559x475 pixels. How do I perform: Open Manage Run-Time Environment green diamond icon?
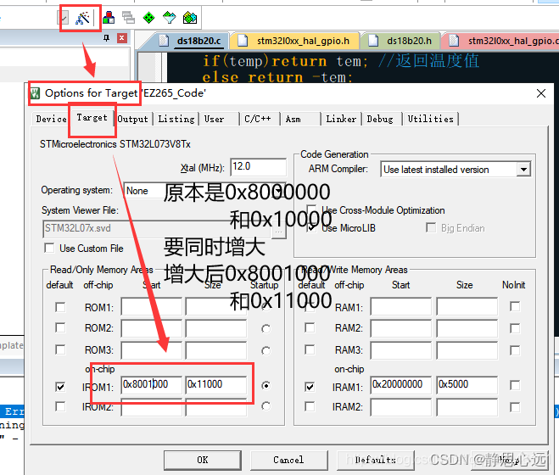click(148, 18)
